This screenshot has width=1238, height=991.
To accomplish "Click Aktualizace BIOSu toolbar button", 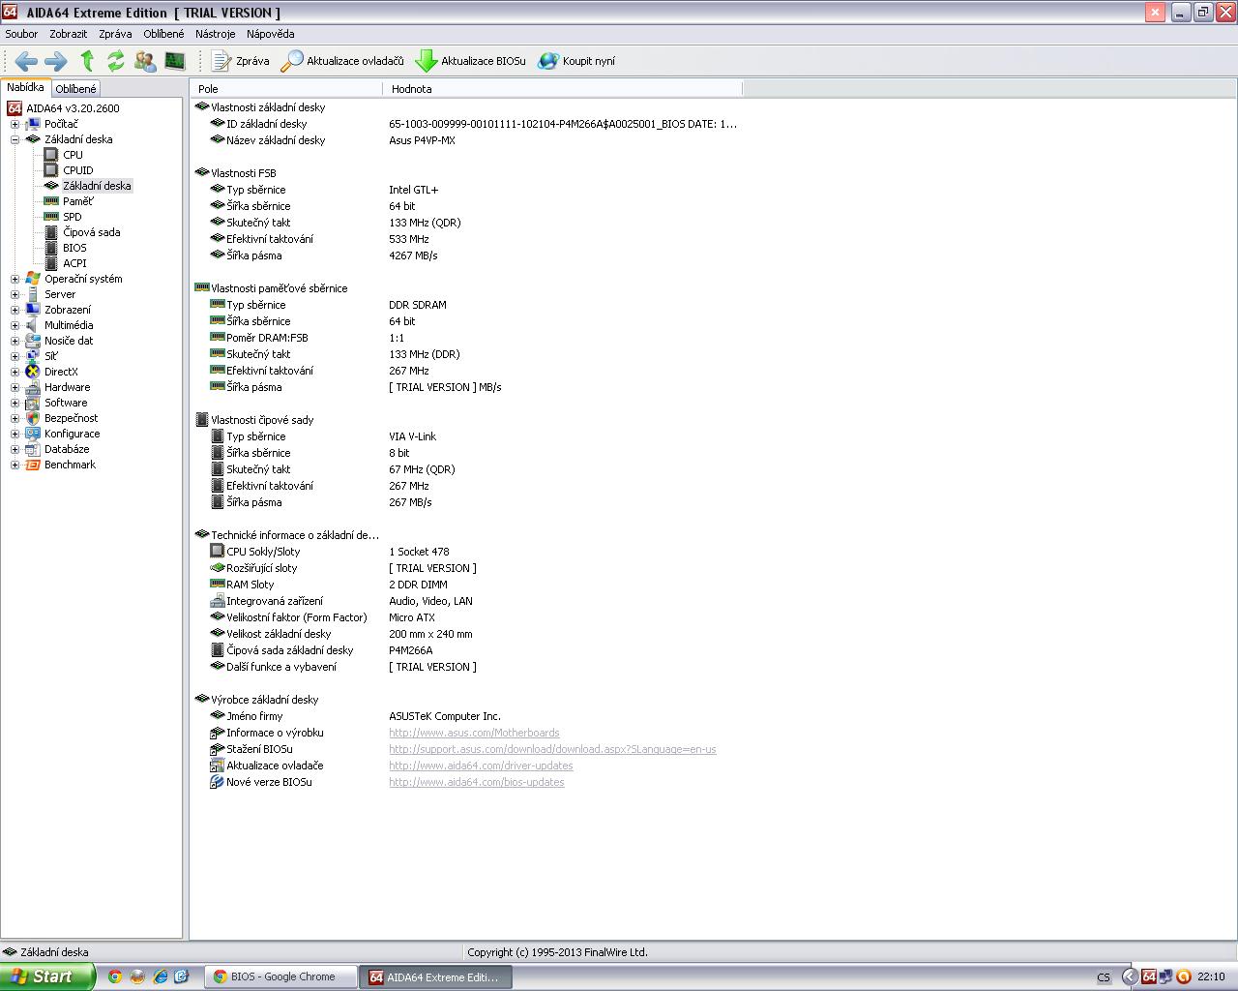I will (x=470, y=61).
